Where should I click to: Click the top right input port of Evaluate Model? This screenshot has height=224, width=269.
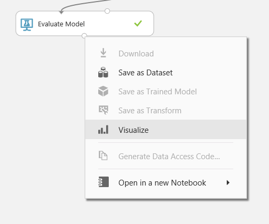(107, 11)
